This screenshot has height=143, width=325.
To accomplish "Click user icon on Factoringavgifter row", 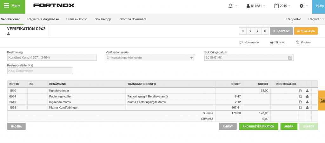I will tap(308, 96).
